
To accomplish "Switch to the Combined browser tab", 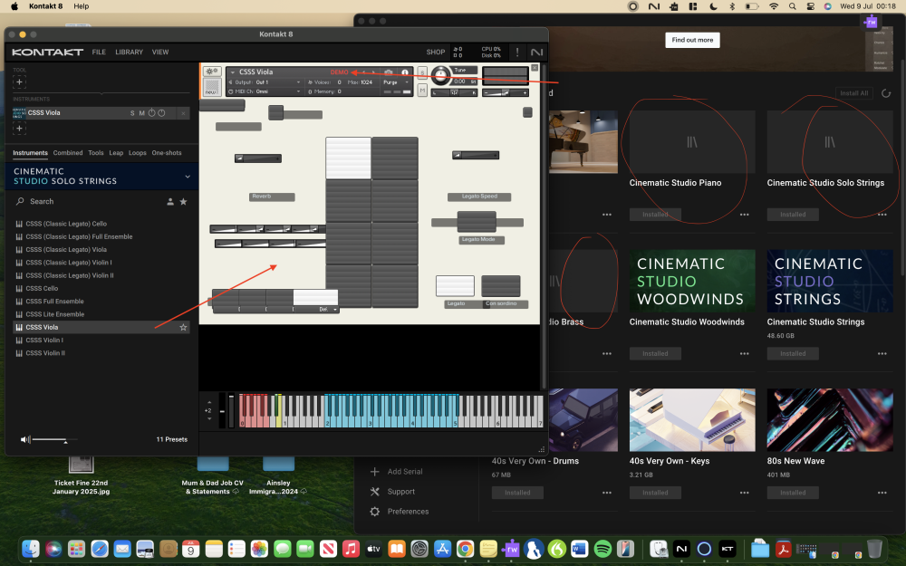I will click(x=68, y=153).
